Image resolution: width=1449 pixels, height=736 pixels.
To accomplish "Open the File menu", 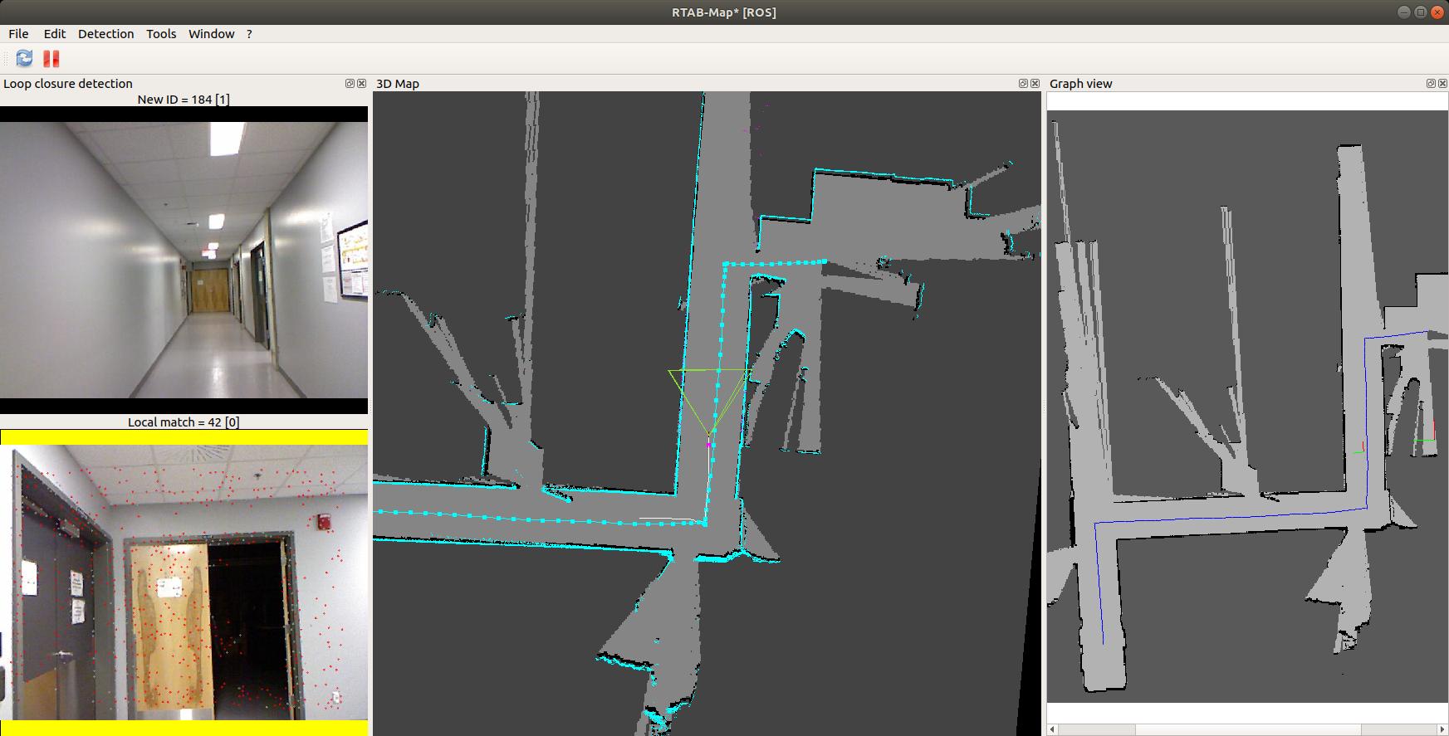I will click(x=18, y=34).
